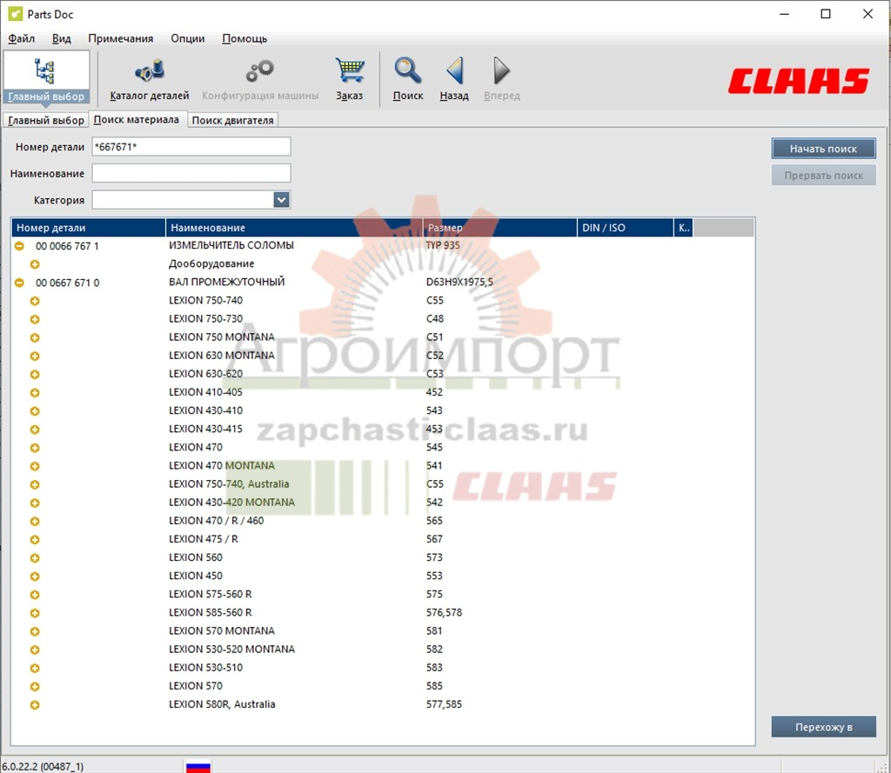Expand the Дооборудование row
Screen dimensions: 891x773
click(x=35, y=264)
